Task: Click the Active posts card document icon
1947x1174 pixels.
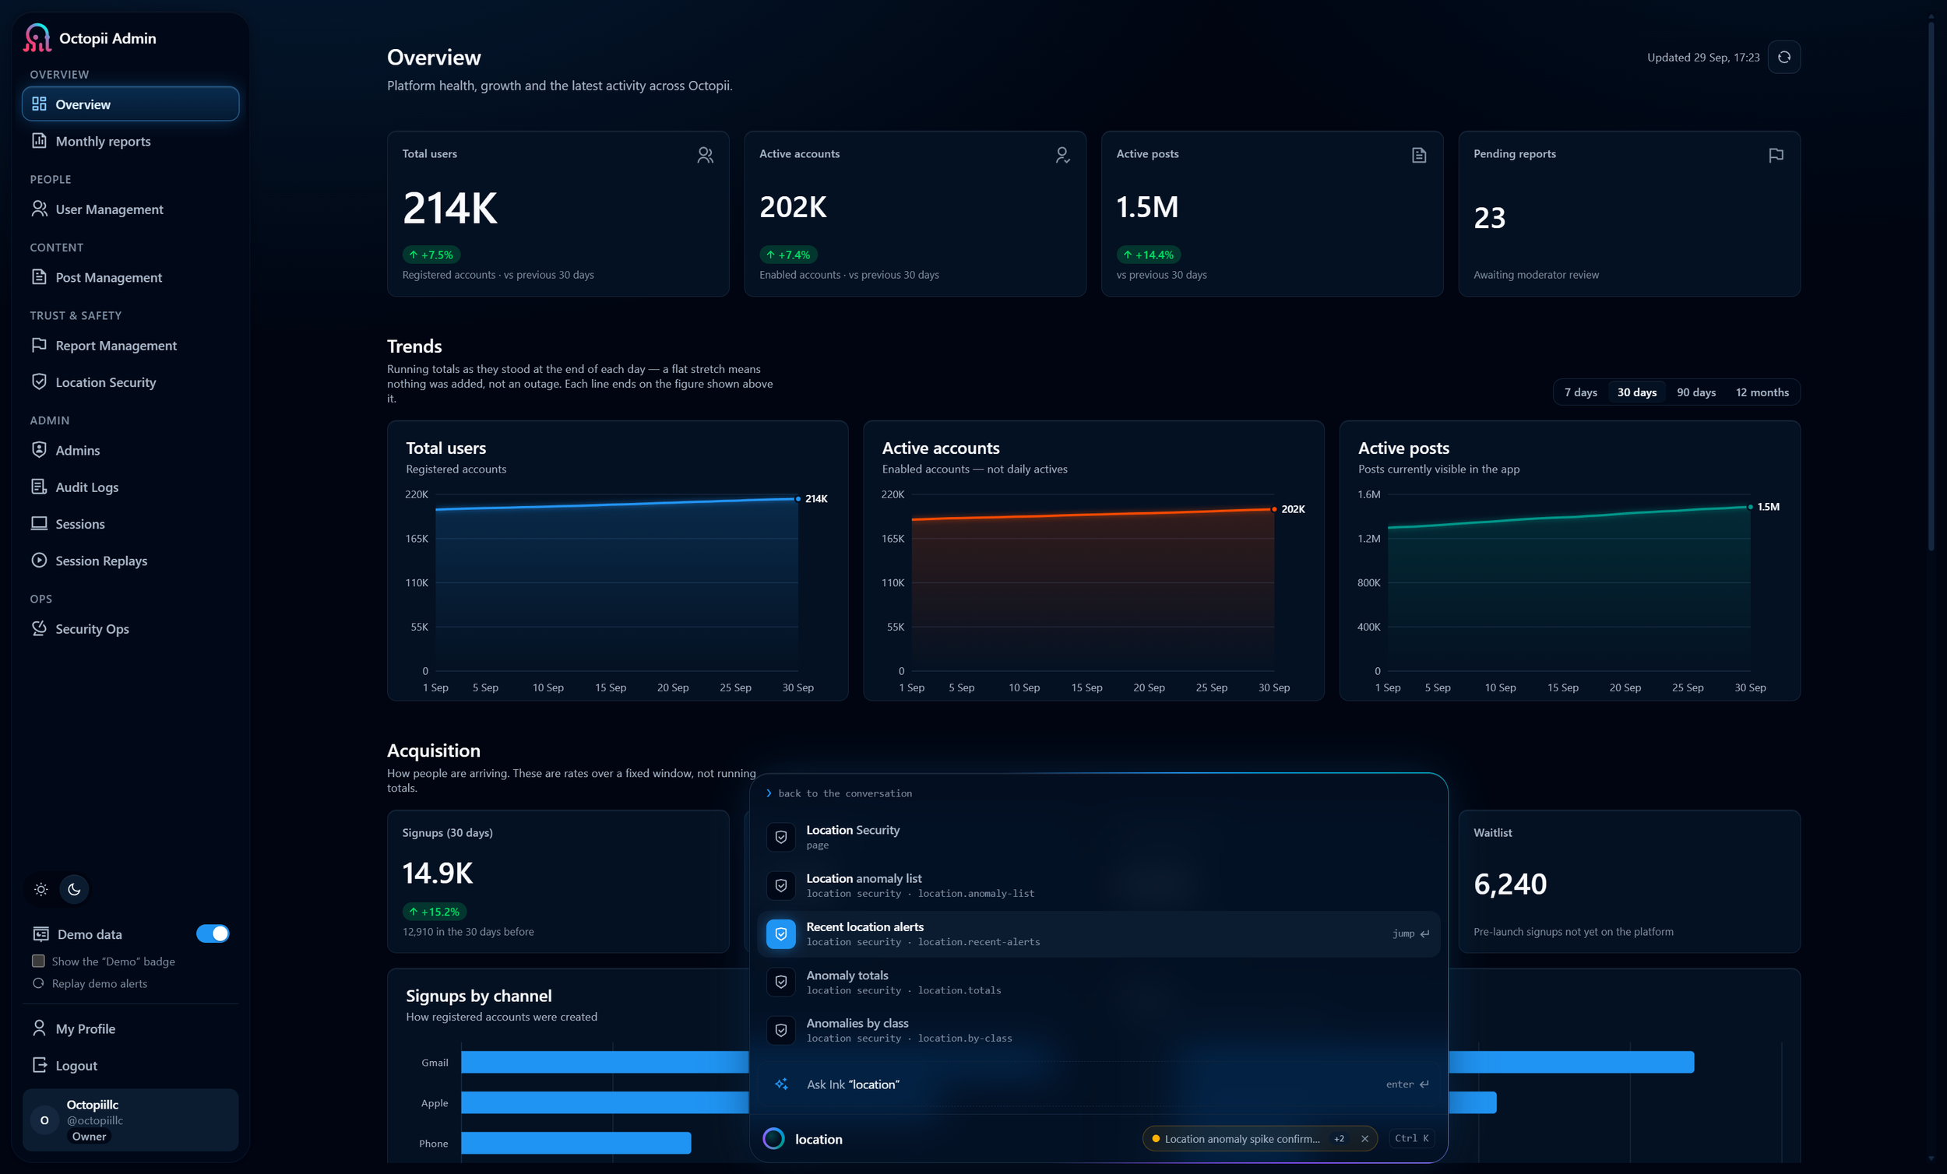Action: coord(1419,155)
